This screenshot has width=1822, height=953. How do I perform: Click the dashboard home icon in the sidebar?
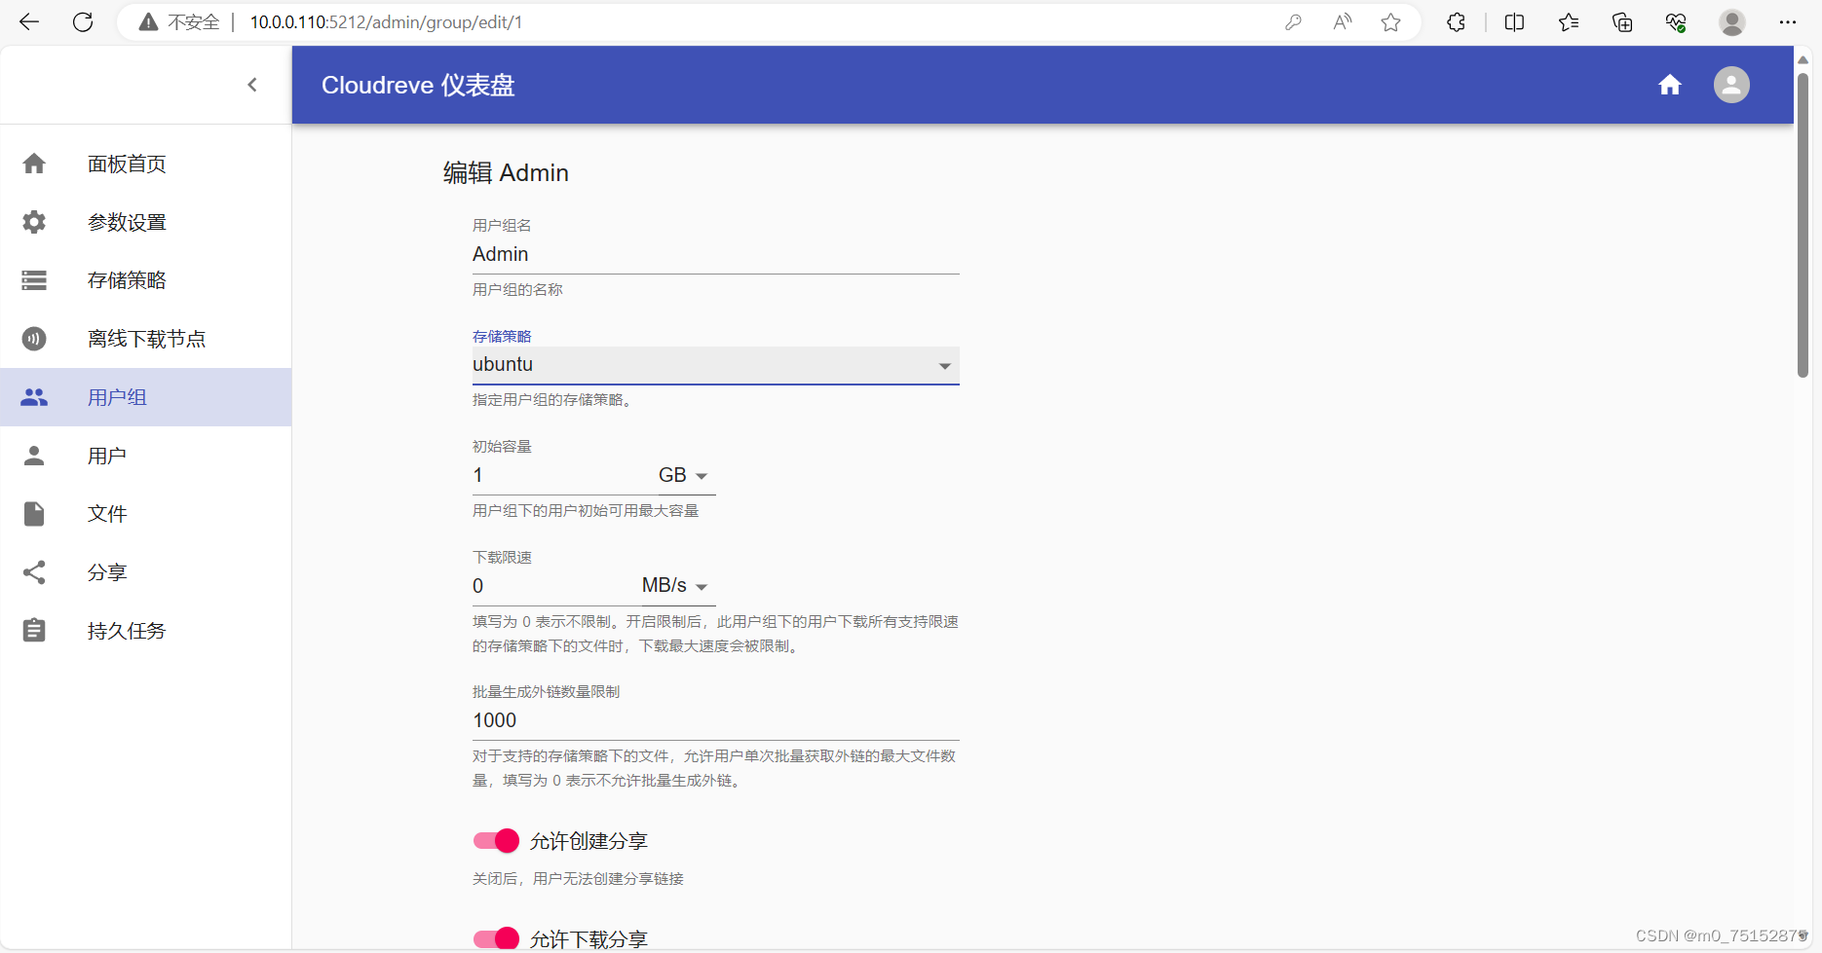click(x=34, y=164)
